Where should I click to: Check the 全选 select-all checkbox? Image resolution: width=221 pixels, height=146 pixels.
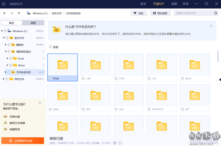click(x=50, y=47)
